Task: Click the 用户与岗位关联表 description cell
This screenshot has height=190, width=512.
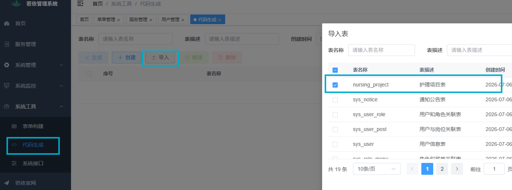Action: point(440,129)
